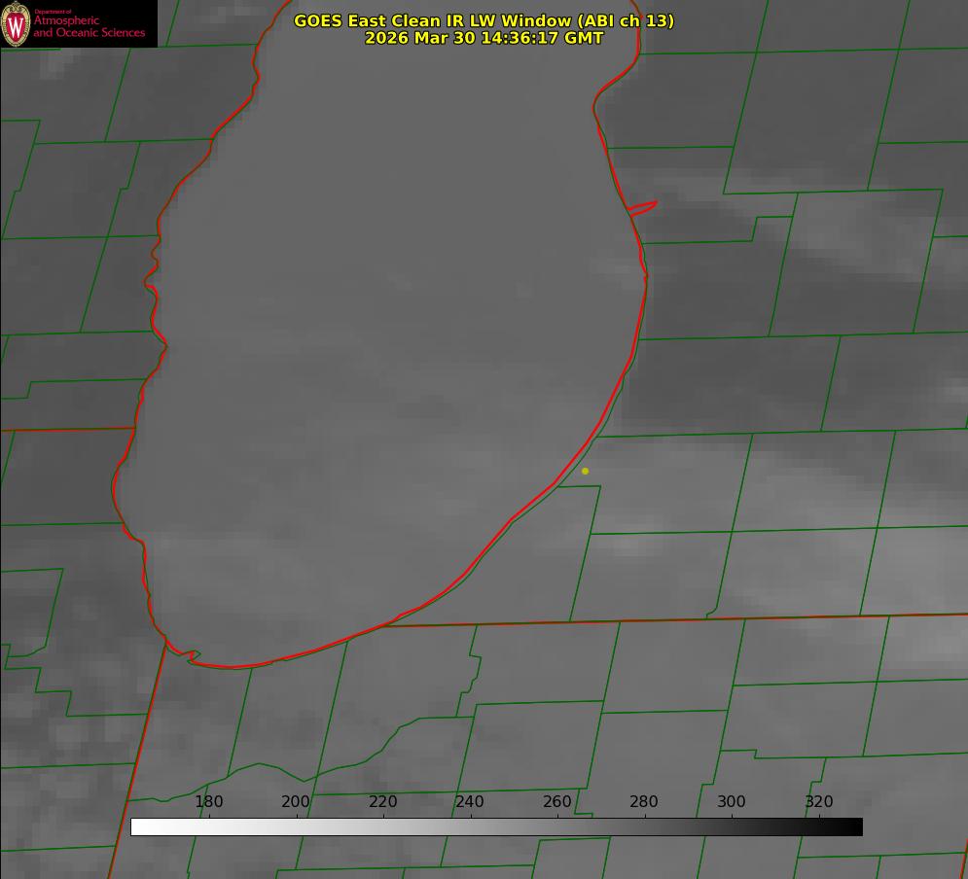Click the 14:36:17 GMT timestamp
The width and height of the screenshot is (968, 879).
(542, 38)
